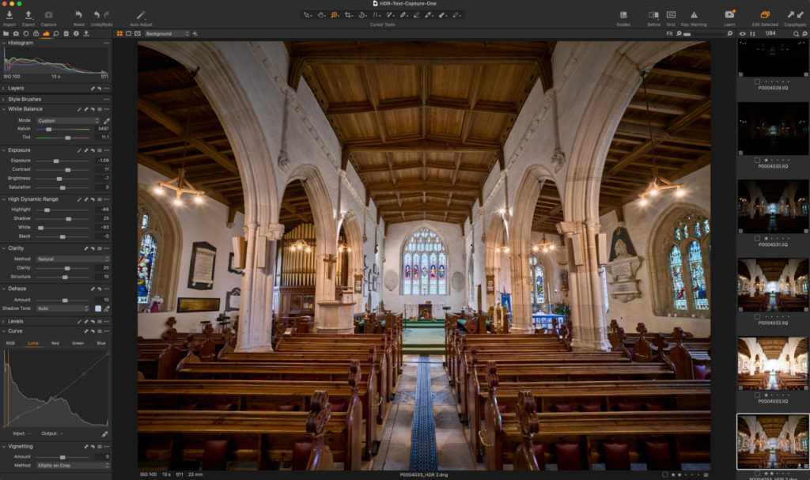Open browser sort options icon
Viewport: 810px width, 480px height.
[753, 33]
